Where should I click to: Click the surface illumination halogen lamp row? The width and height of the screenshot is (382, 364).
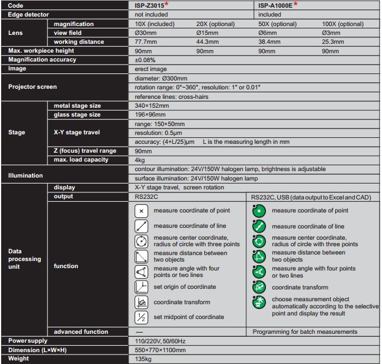click(x=254, y=179)
